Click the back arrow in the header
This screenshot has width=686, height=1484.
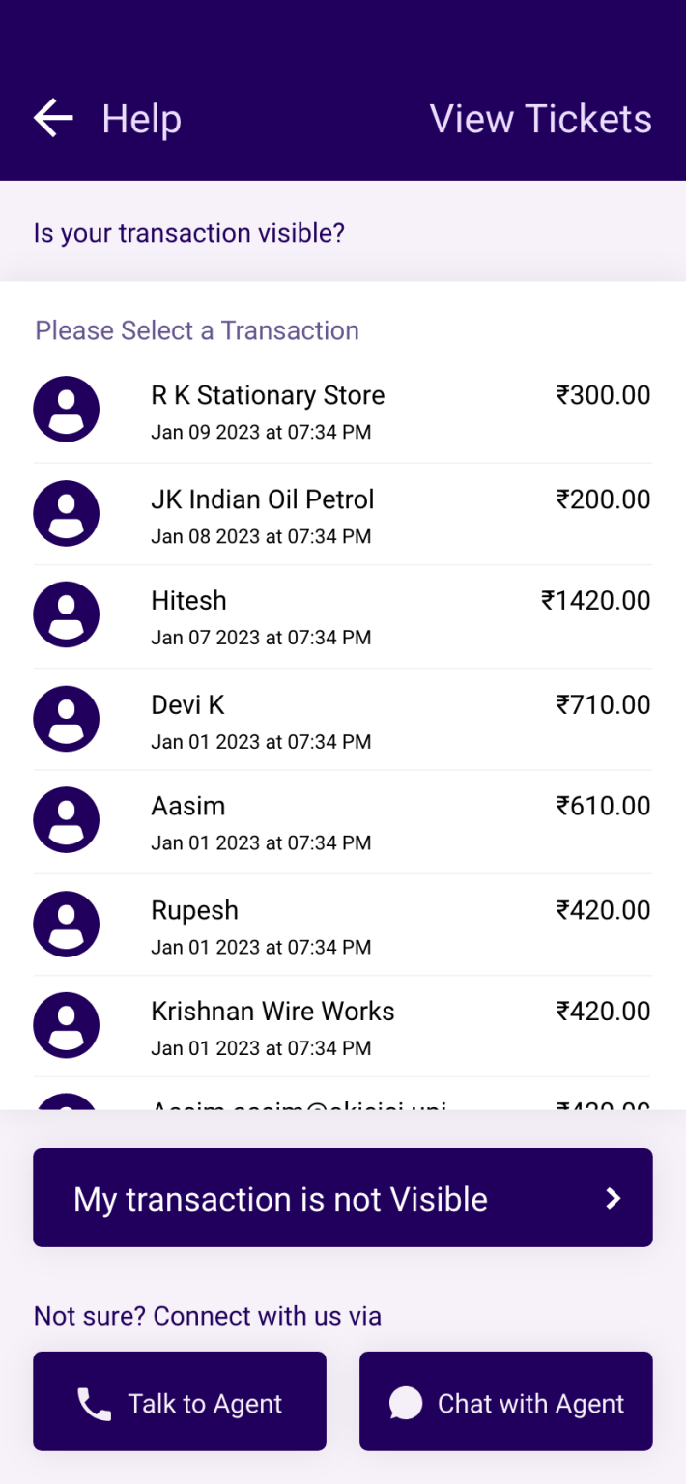[52, 118]
